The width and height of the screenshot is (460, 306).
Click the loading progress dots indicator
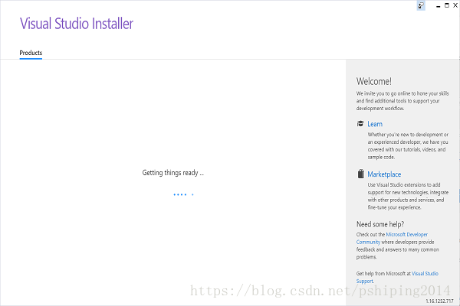click(183, 194)
